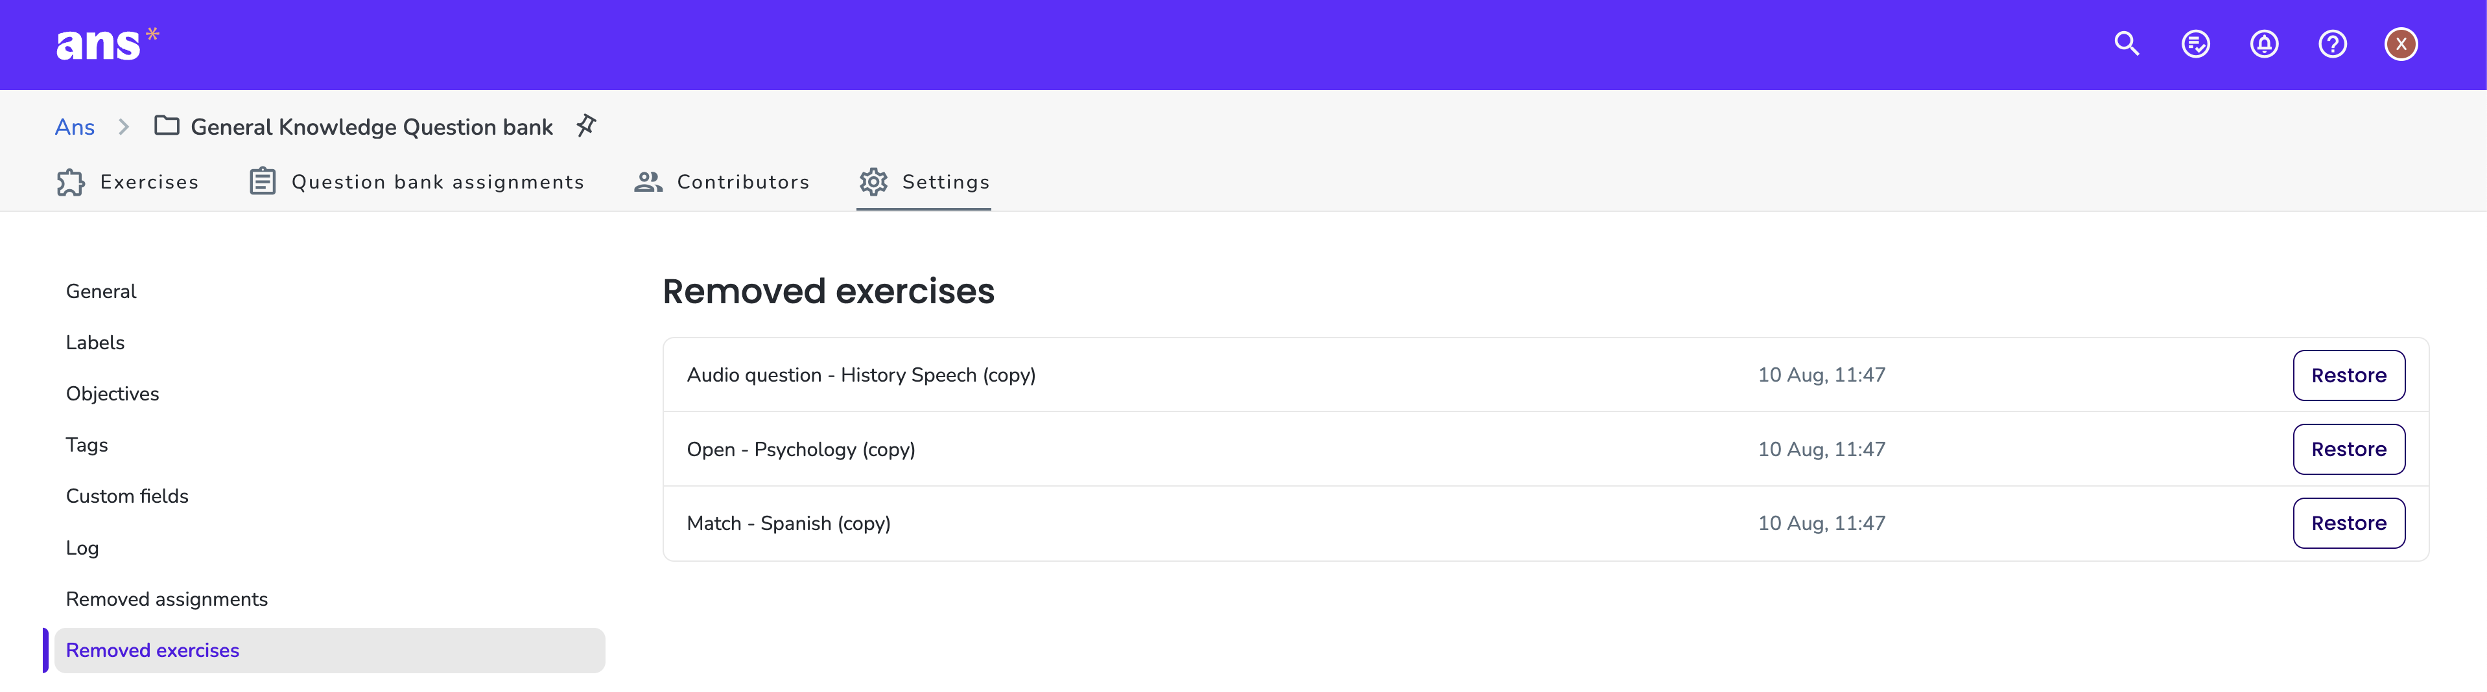The width and height of the screenshot is (2487, 692).
Task: Open the Contributors tab
Action: [x=721, y=183]
